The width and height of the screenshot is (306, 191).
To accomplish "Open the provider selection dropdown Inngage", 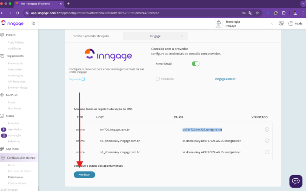I will click(155, 36).
